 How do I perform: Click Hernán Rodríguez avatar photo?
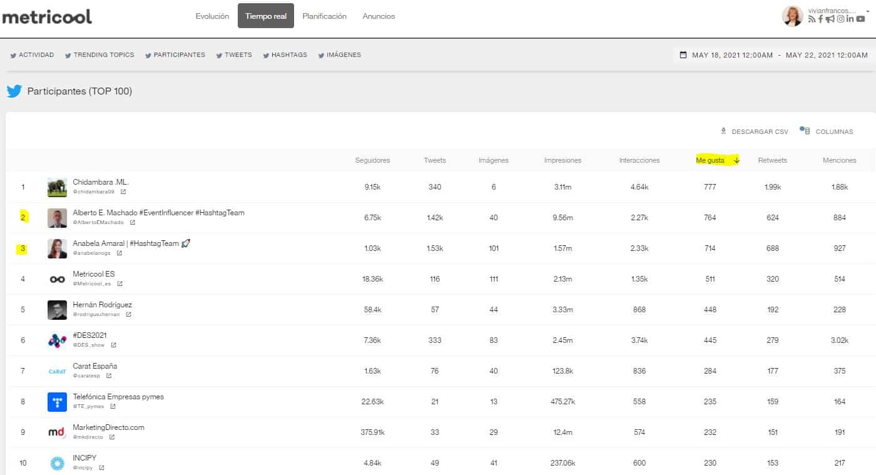pos(57,310)
